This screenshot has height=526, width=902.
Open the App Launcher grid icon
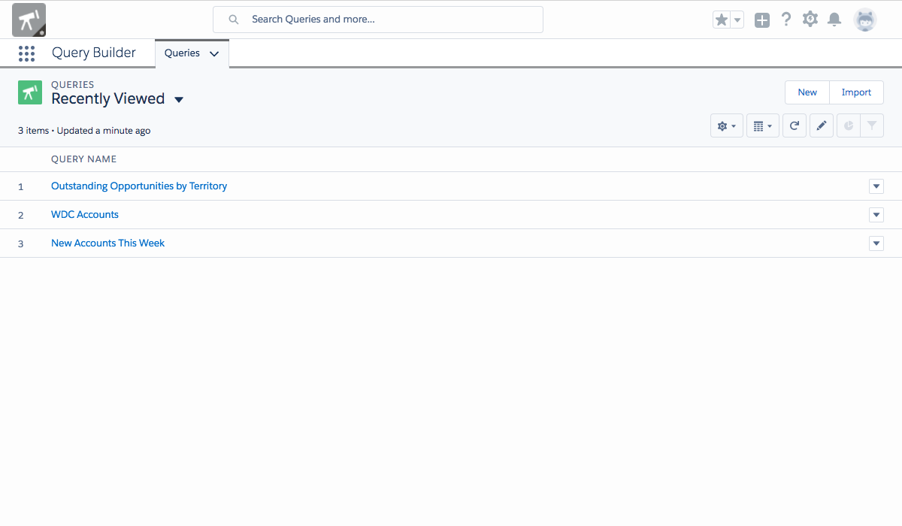[26, 53]
